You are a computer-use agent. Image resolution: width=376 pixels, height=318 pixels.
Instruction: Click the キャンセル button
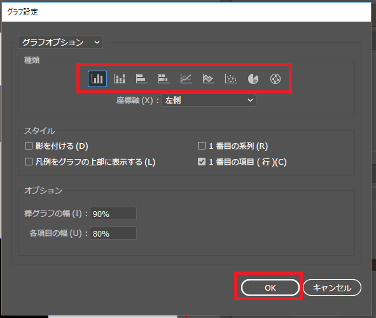[x=332, y=287]
